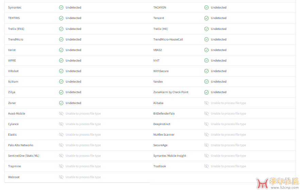Select the ZoneAlarm by Check Point name

pyautogui.click(x=171, y=92)
